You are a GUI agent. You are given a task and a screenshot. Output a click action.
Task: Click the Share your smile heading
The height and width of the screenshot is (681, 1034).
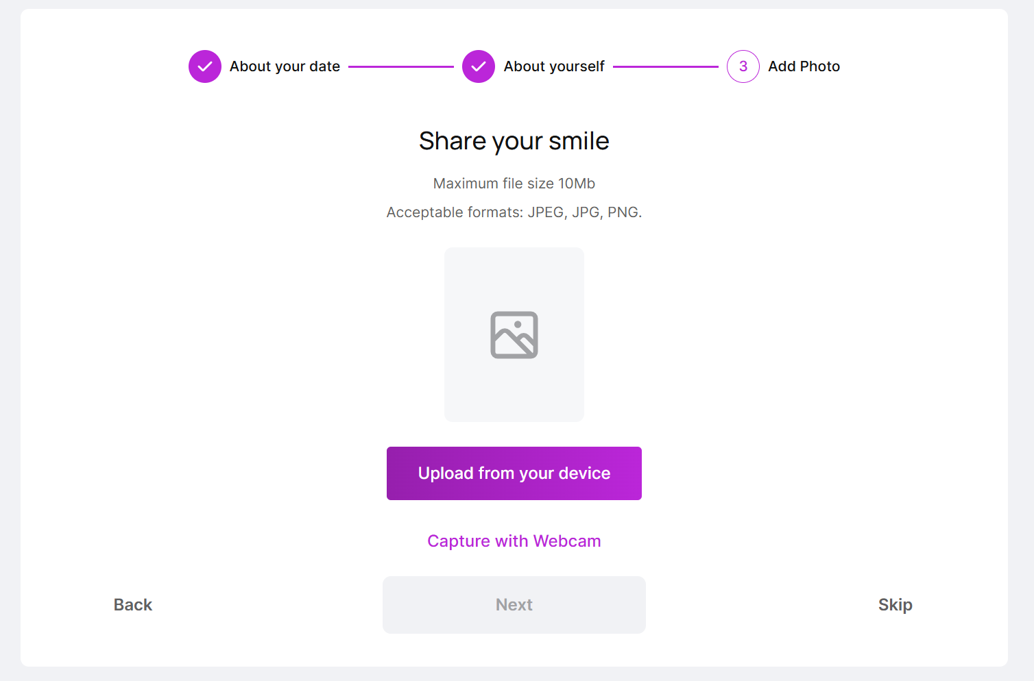[x=514, y=141]
